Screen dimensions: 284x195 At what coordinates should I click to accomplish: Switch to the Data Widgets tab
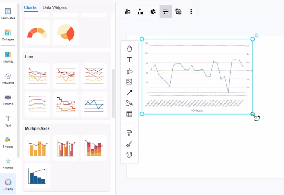point(55,7)
